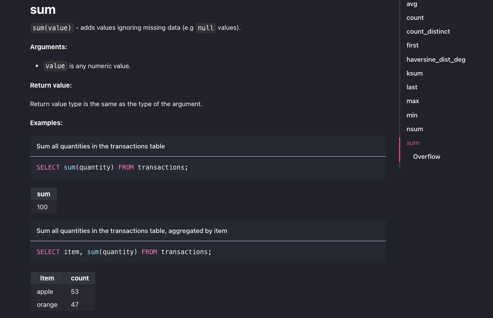Jump to Overflow subsection
Viewport: 493px width, 318px height.
[x=426, y=157]
